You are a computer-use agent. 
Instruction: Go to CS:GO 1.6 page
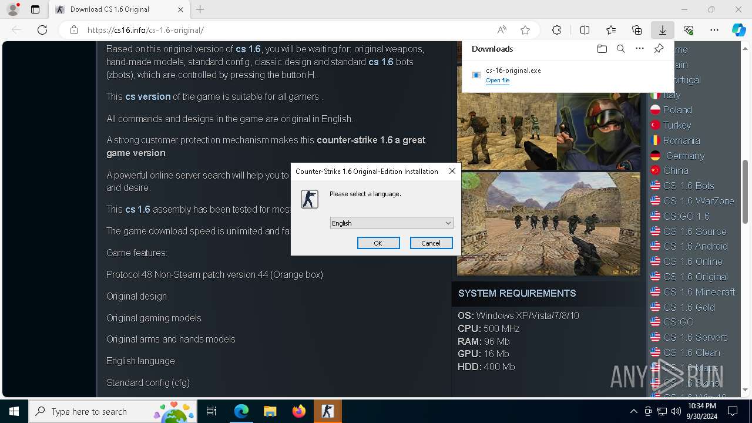pyautogui.click(x=686, y=216)
